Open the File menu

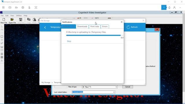pyautogui.click(x=2, y=16)
